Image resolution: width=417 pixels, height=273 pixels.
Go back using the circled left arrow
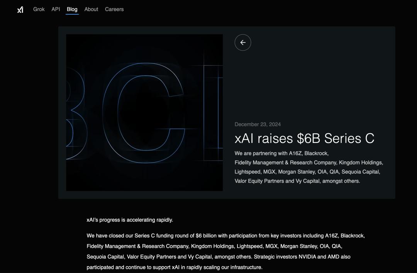point(243,42)
